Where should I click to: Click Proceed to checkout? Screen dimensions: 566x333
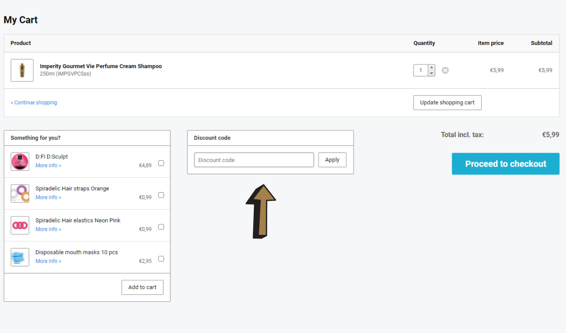click(505, 164)
